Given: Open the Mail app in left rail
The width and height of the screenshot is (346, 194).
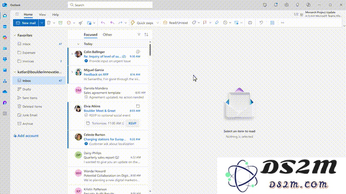Looking at the screenshot, I should click(5, 16).
